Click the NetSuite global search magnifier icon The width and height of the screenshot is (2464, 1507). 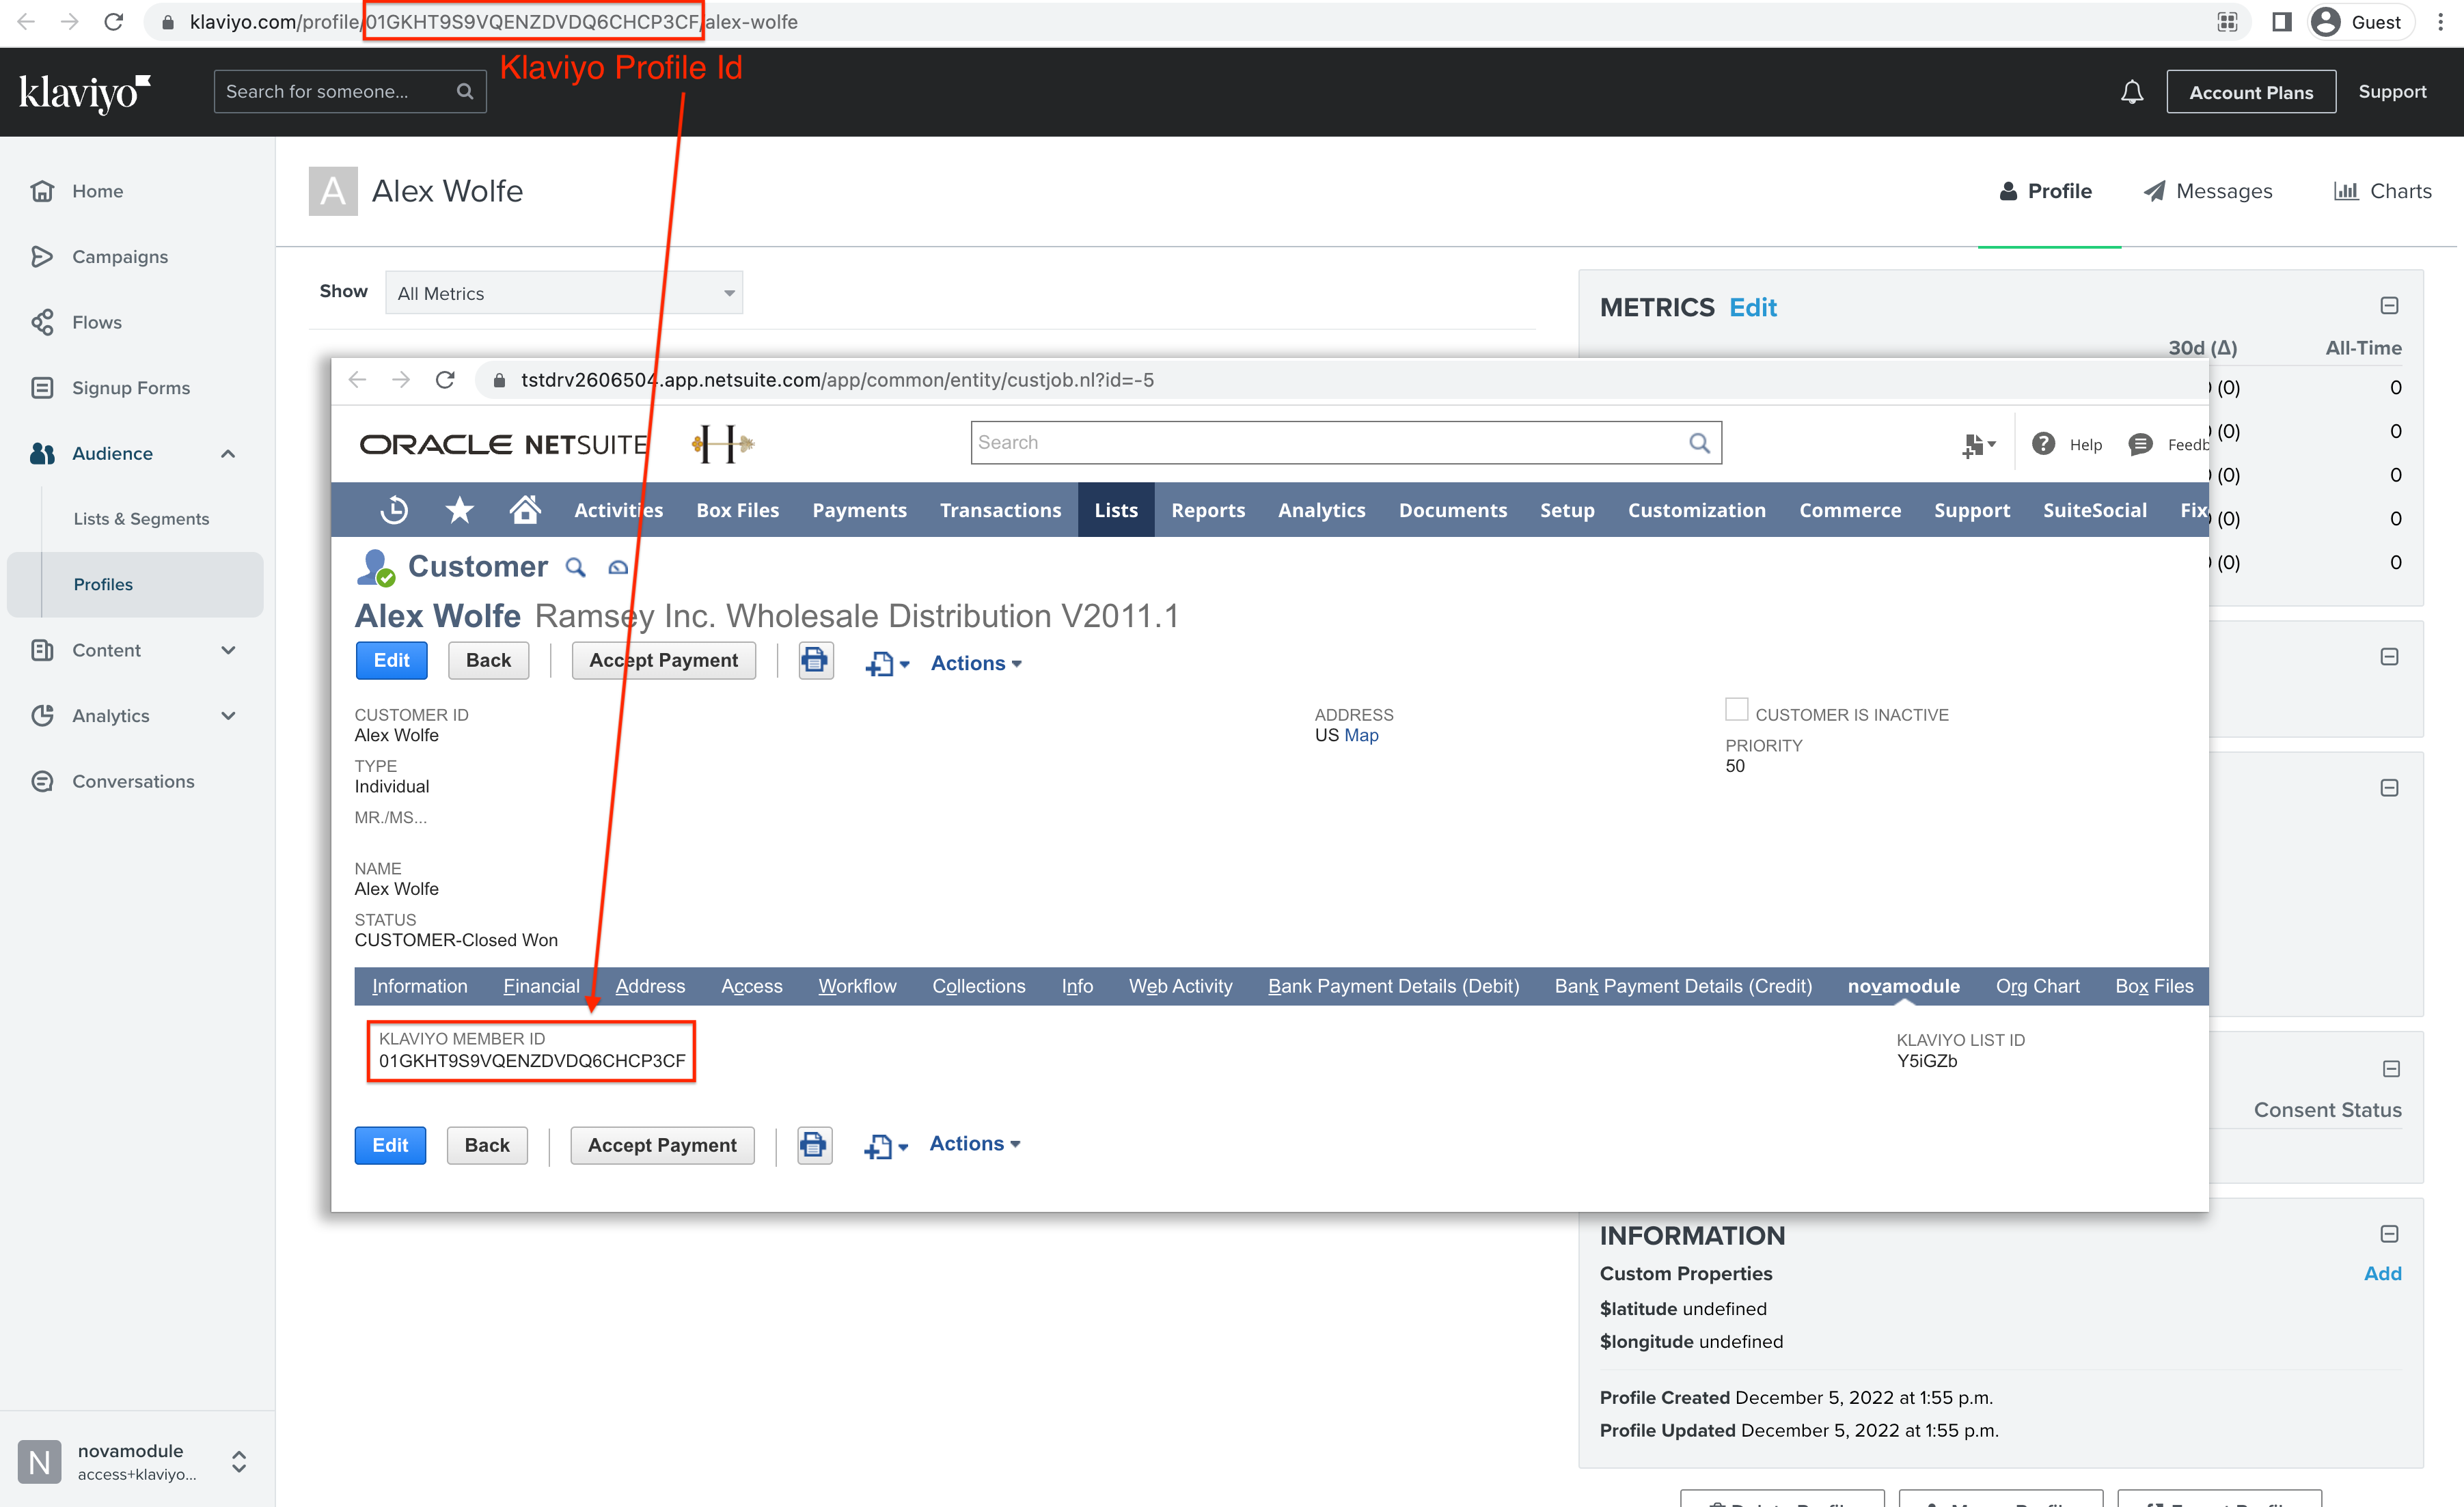(x=1699, y=442)
